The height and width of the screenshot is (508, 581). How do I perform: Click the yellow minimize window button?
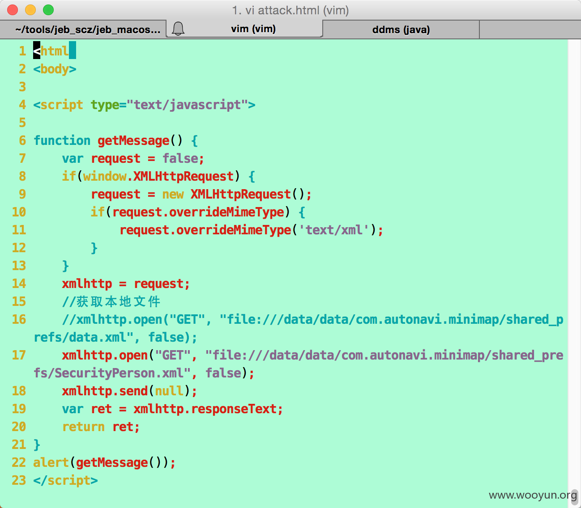(x=30, y=10)
